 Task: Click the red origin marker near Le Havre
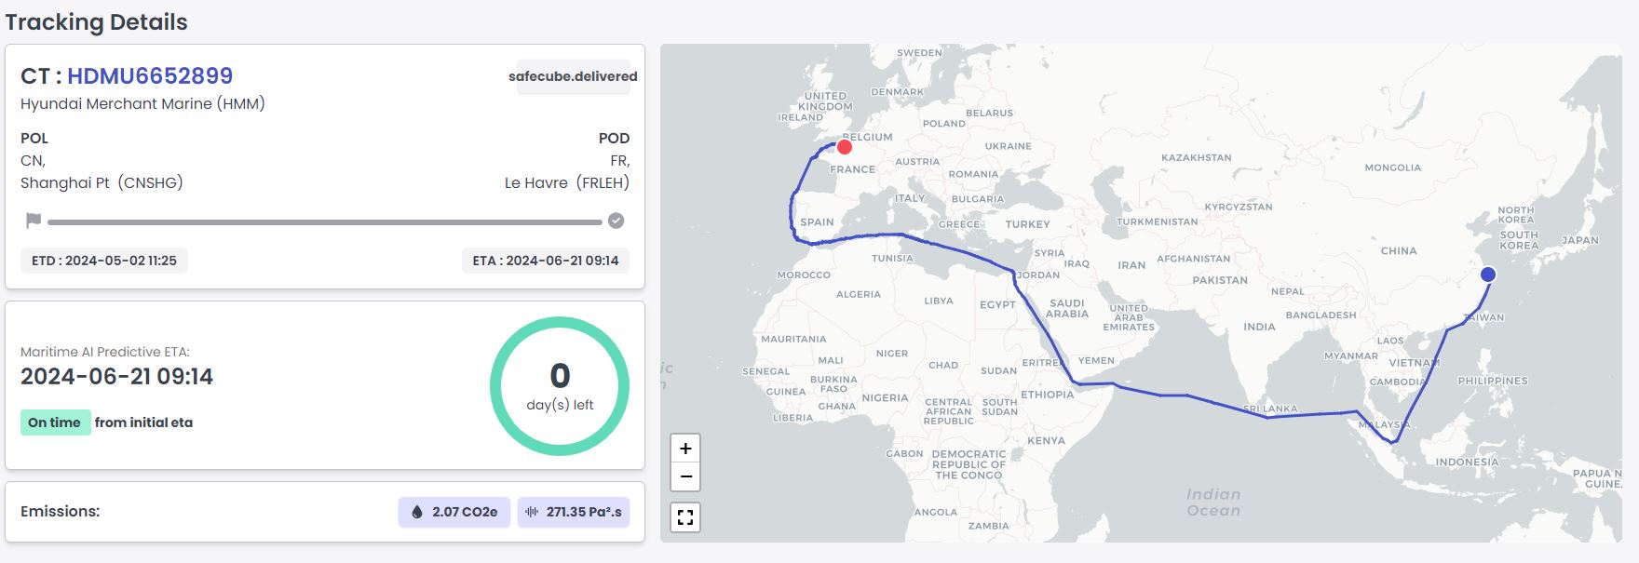(x=845, y=146)
